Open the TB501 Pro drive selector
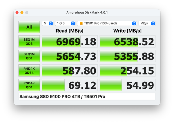174x123 pixels. tap(107, 23)
